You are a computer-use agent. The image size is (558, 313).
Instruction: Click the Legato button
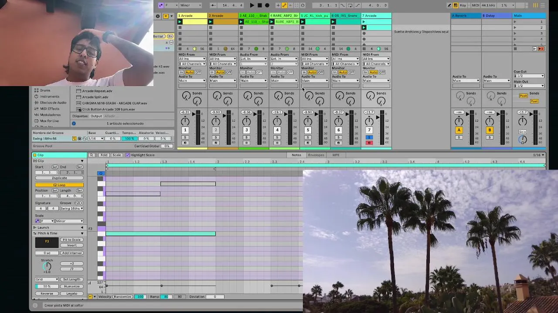pyautogui.click(x=71, y=293)
